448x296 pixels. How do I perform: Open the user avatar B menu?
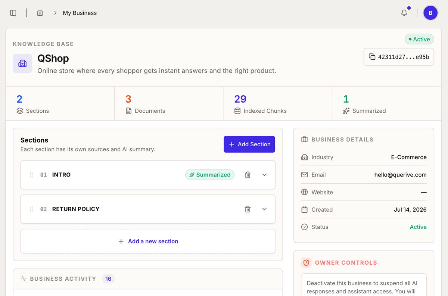(430, 13)
